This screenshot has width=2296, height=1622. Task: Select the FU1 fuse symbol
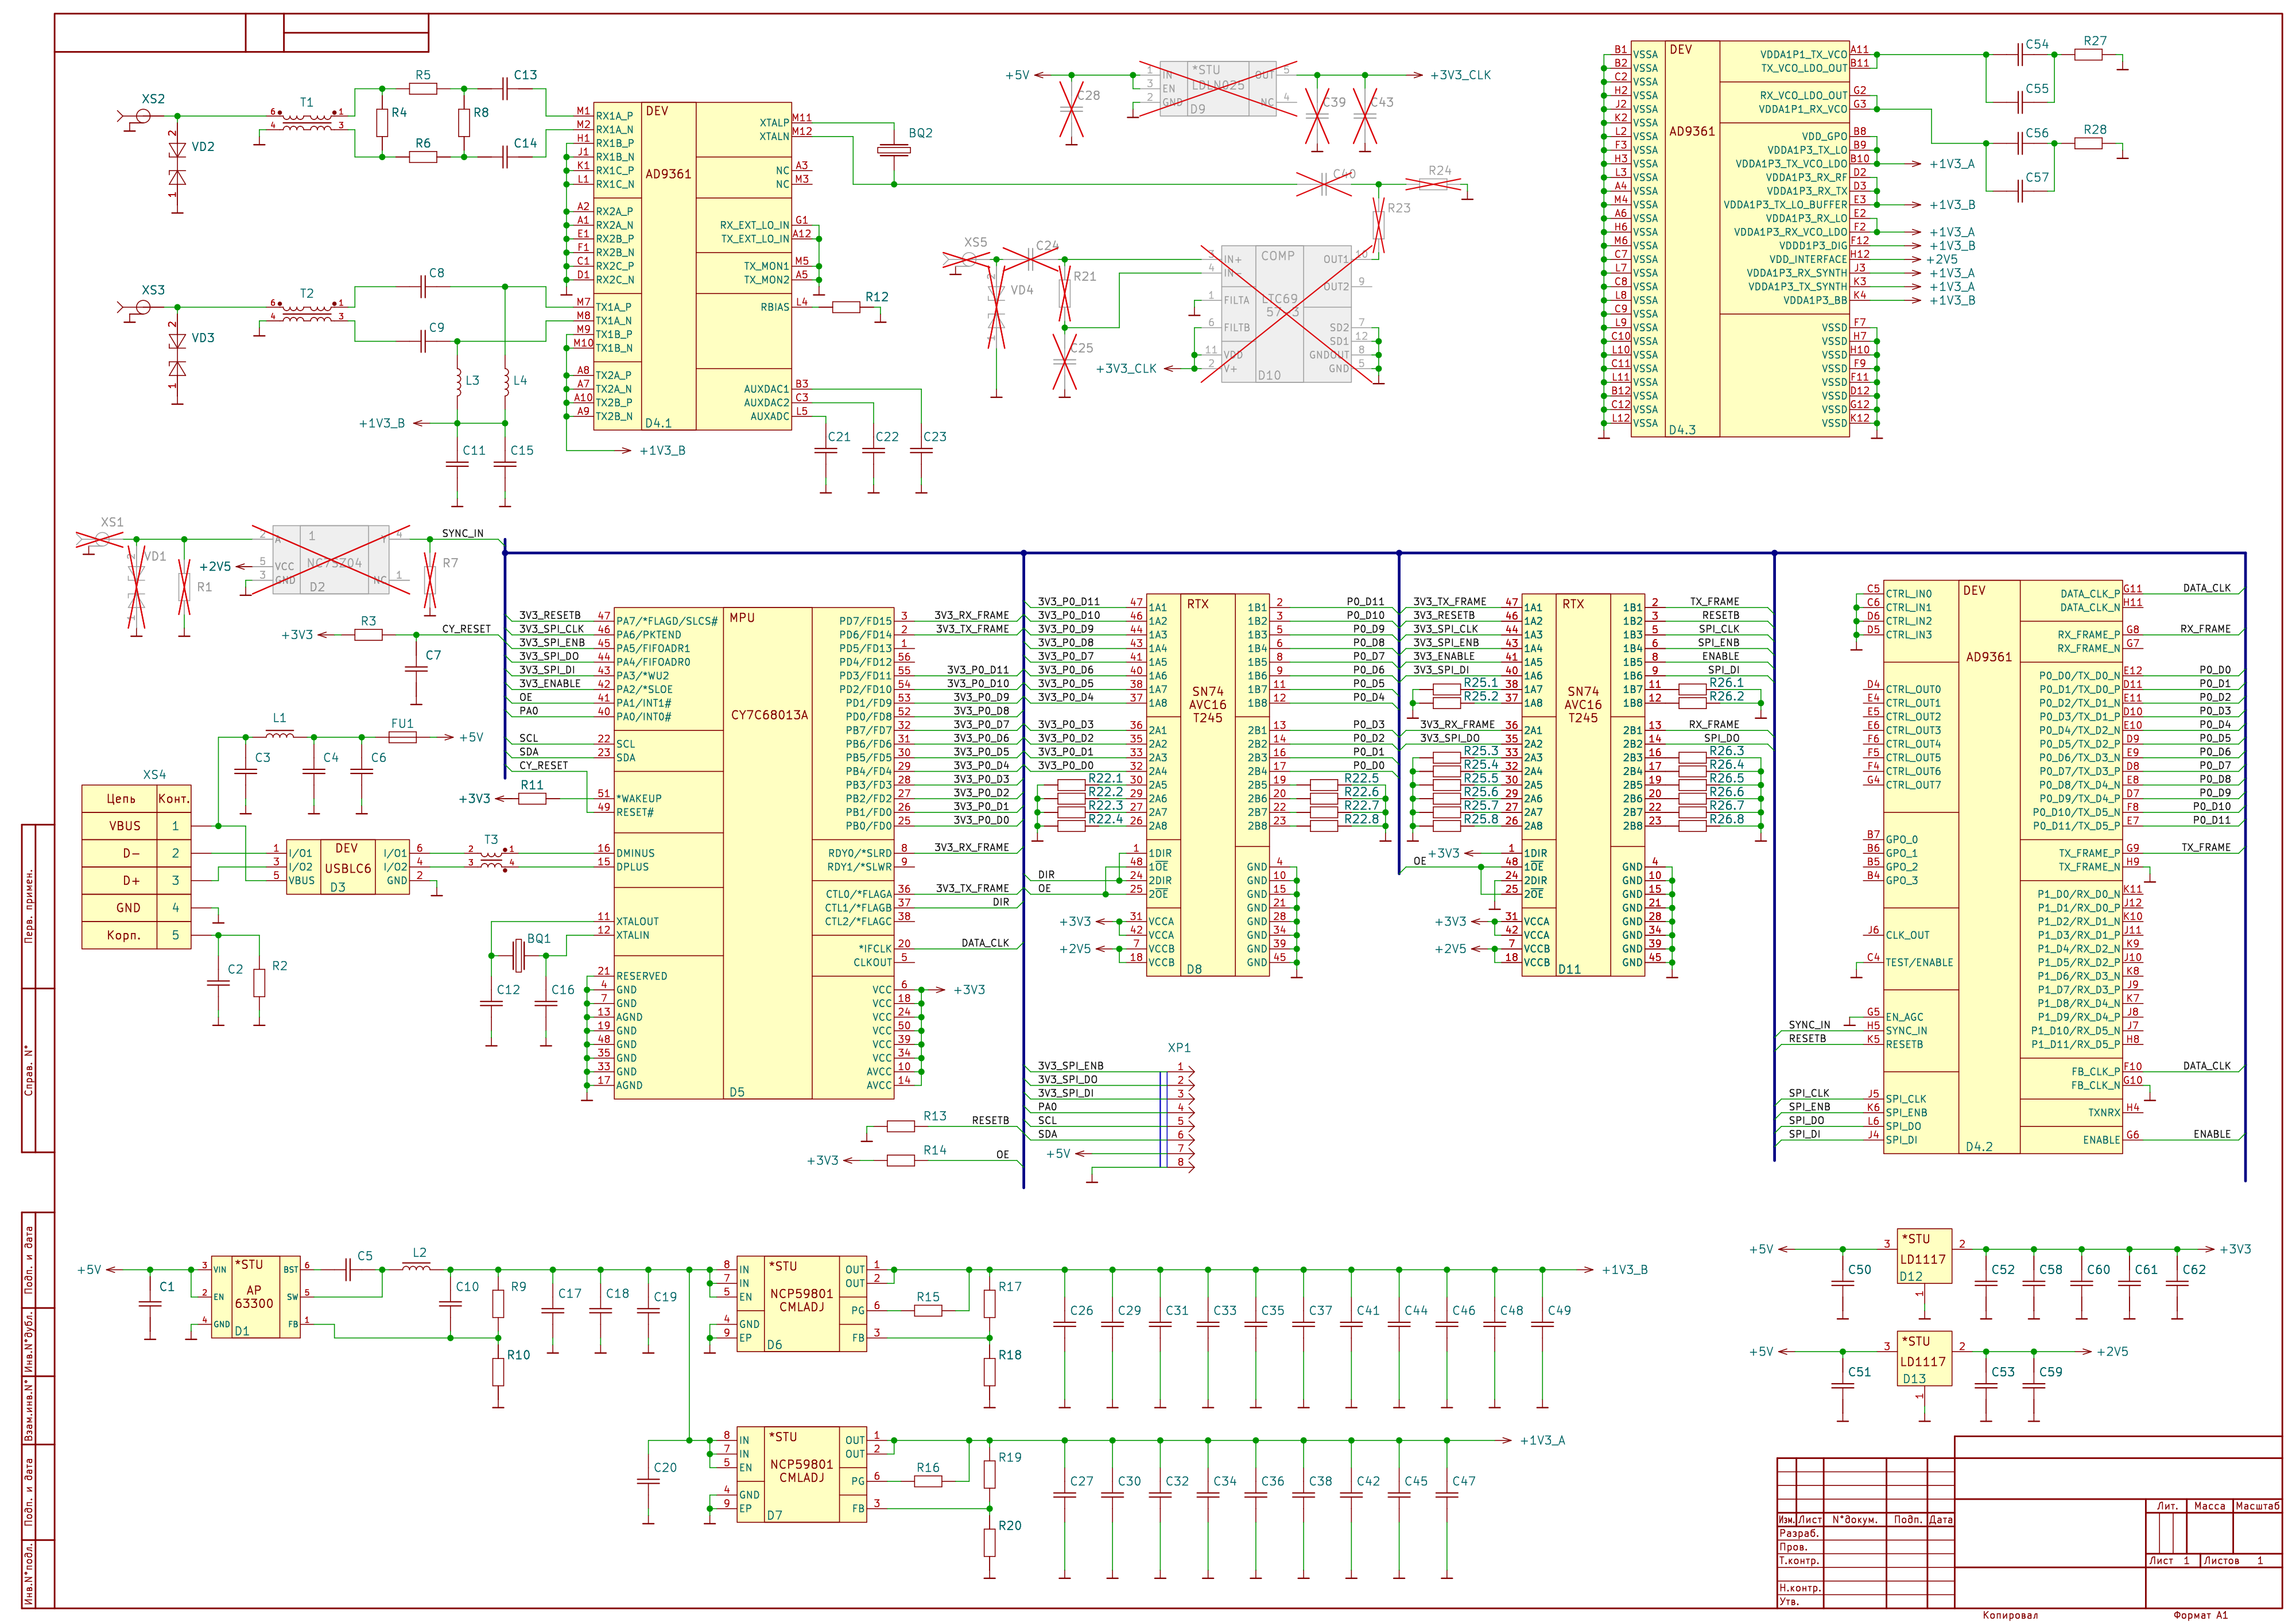point(402,737)
